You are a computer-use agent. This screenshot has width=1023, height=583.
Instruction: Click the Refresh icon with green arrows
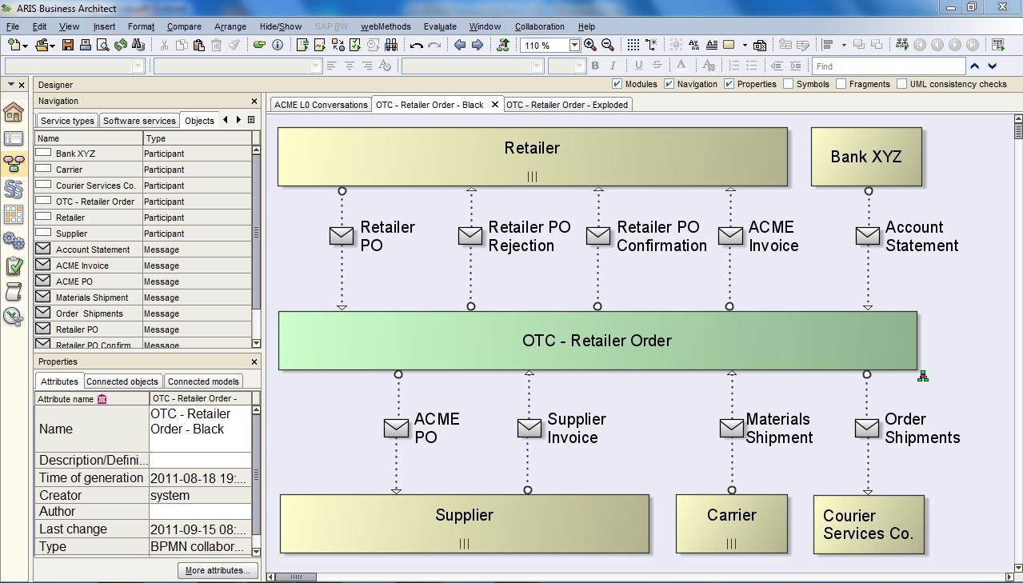coord(121,46)
